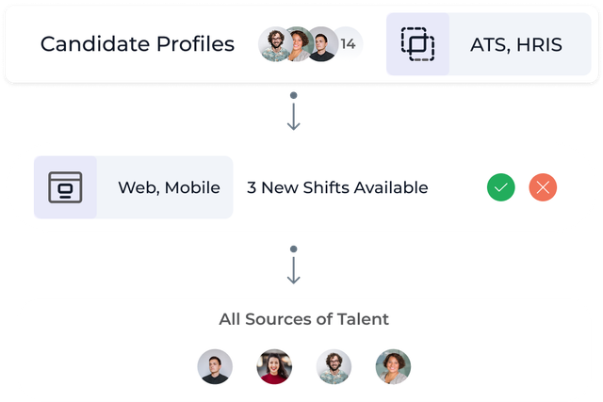Click the web window icon beside Web, Mobile
The image size is (603, 402).
click(65, 187)
